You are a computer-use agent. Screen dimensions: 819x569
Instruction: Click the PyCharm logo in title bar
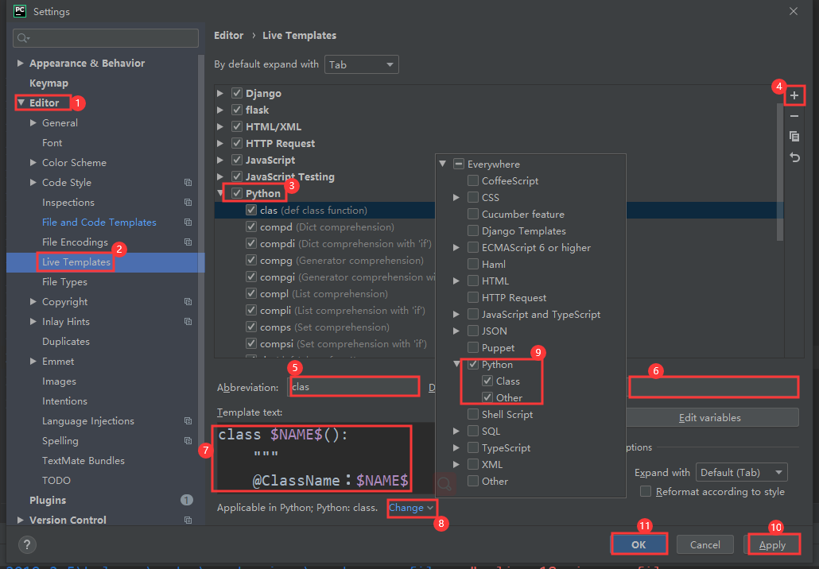tap(20, 11)
